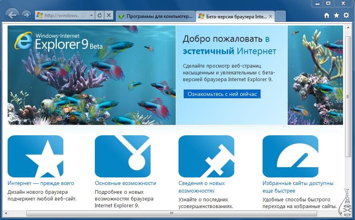
Task: Refresh the page with the reload icon
Action: point(99,16)
